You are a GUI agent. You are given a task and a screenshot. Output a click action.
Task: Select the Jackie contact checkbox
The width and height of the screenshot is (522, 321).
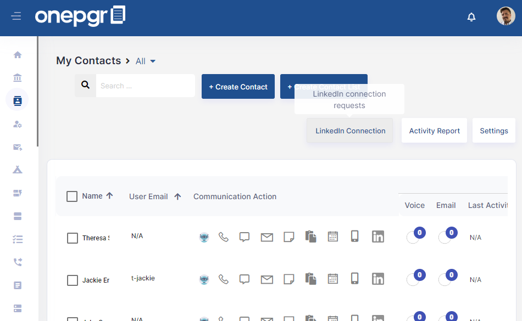click(x=72, y=280)
